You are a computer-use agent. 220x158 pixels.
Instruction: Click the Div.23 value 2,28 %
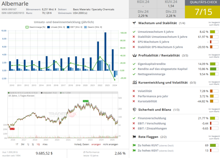click(x=171, y=16)
